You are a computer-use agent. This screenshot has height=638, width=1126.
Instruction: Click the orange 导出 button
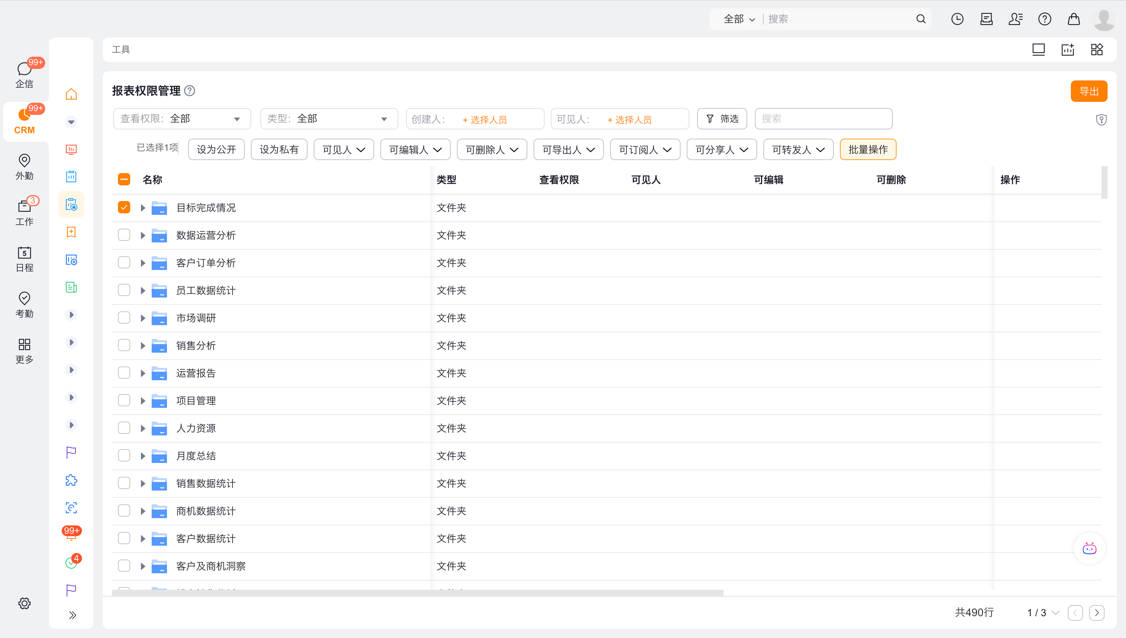(1088, 91)
